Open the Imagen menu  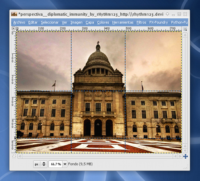pos(76,22)
